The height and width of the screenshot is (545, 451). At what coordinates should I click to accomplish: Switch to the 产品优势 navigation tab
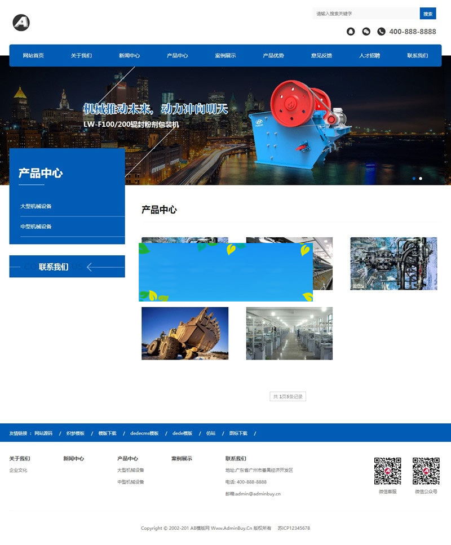click(x=273, y=56)
